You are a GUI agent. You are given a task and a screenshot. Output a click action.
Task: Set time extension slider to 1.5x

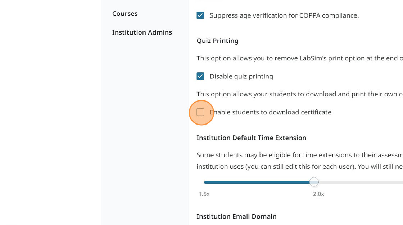click(204, 182)
